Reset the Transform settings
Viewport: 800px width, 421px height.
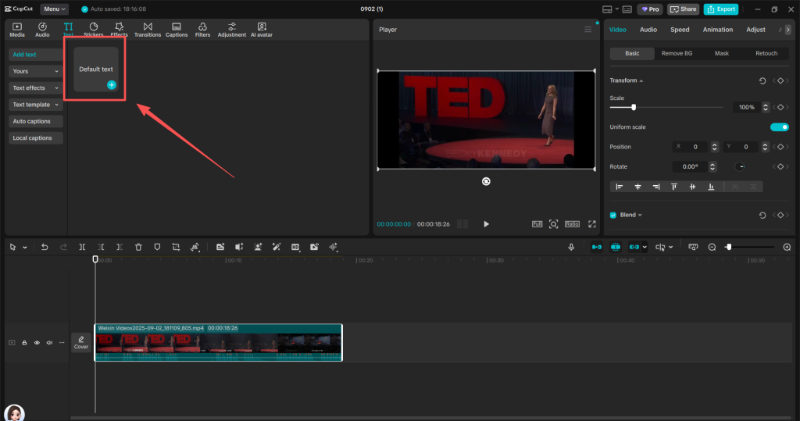762,80
